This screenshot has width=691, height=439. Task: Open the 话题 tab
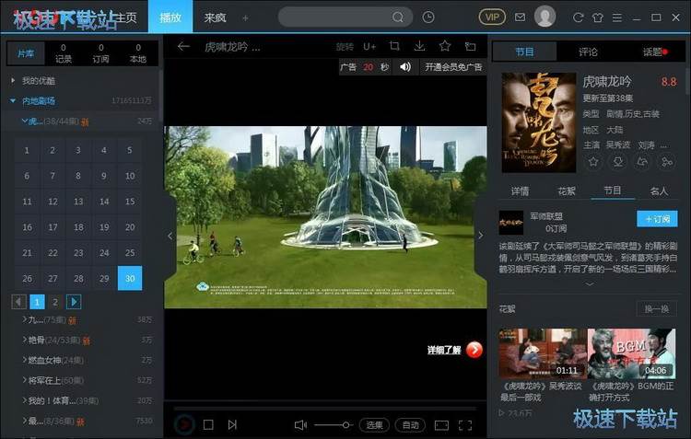click(654, 52)
